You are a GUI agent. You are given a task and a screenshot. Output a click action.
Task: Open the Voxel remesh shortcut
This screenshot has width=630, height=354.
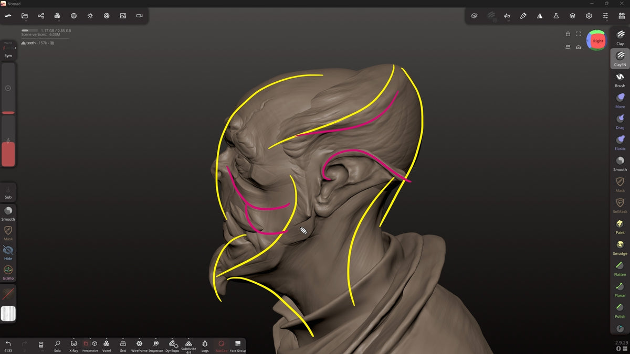point(107,346)
